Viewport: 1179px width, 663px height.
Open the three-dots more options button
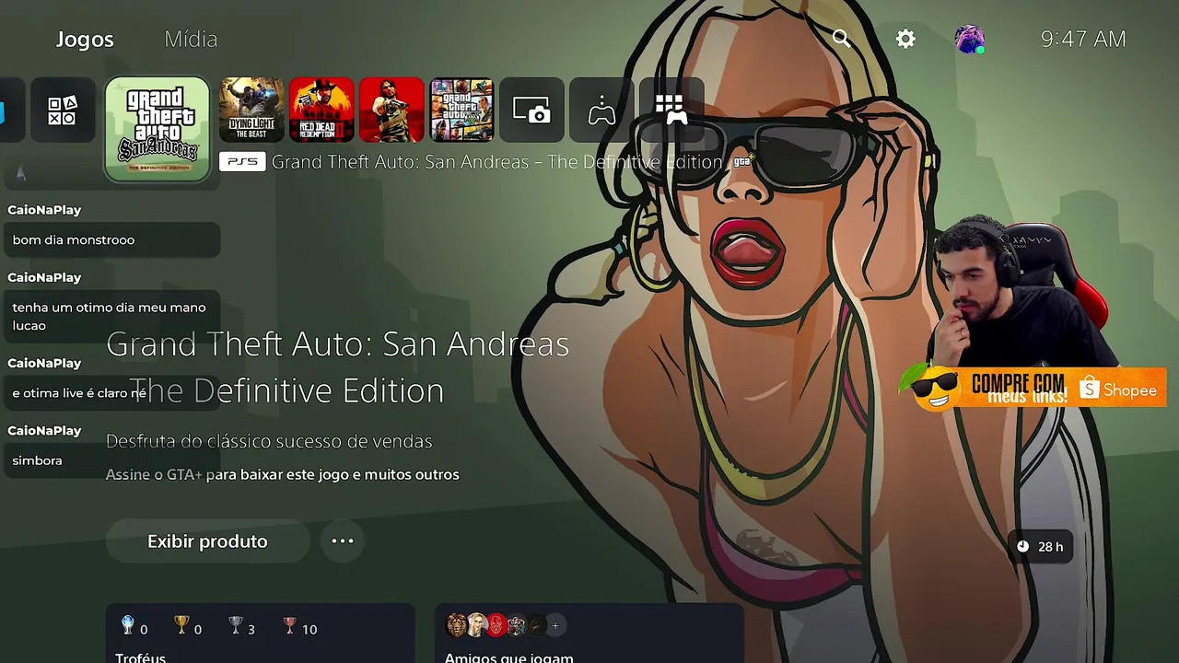[343, 541]
